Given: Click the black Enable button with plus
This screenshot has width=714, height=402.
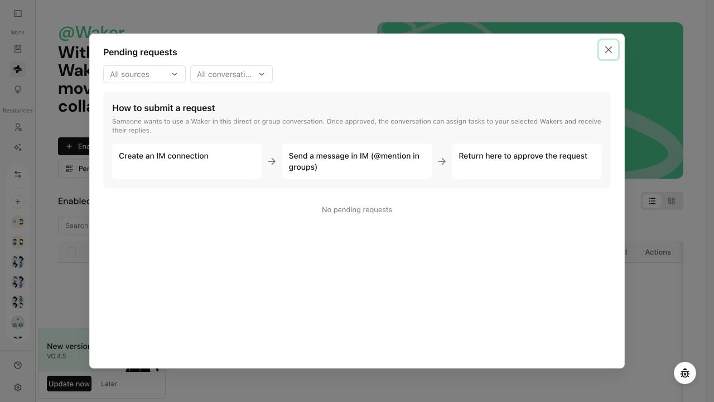Looking at the screenshot, I should pos(74,146).
